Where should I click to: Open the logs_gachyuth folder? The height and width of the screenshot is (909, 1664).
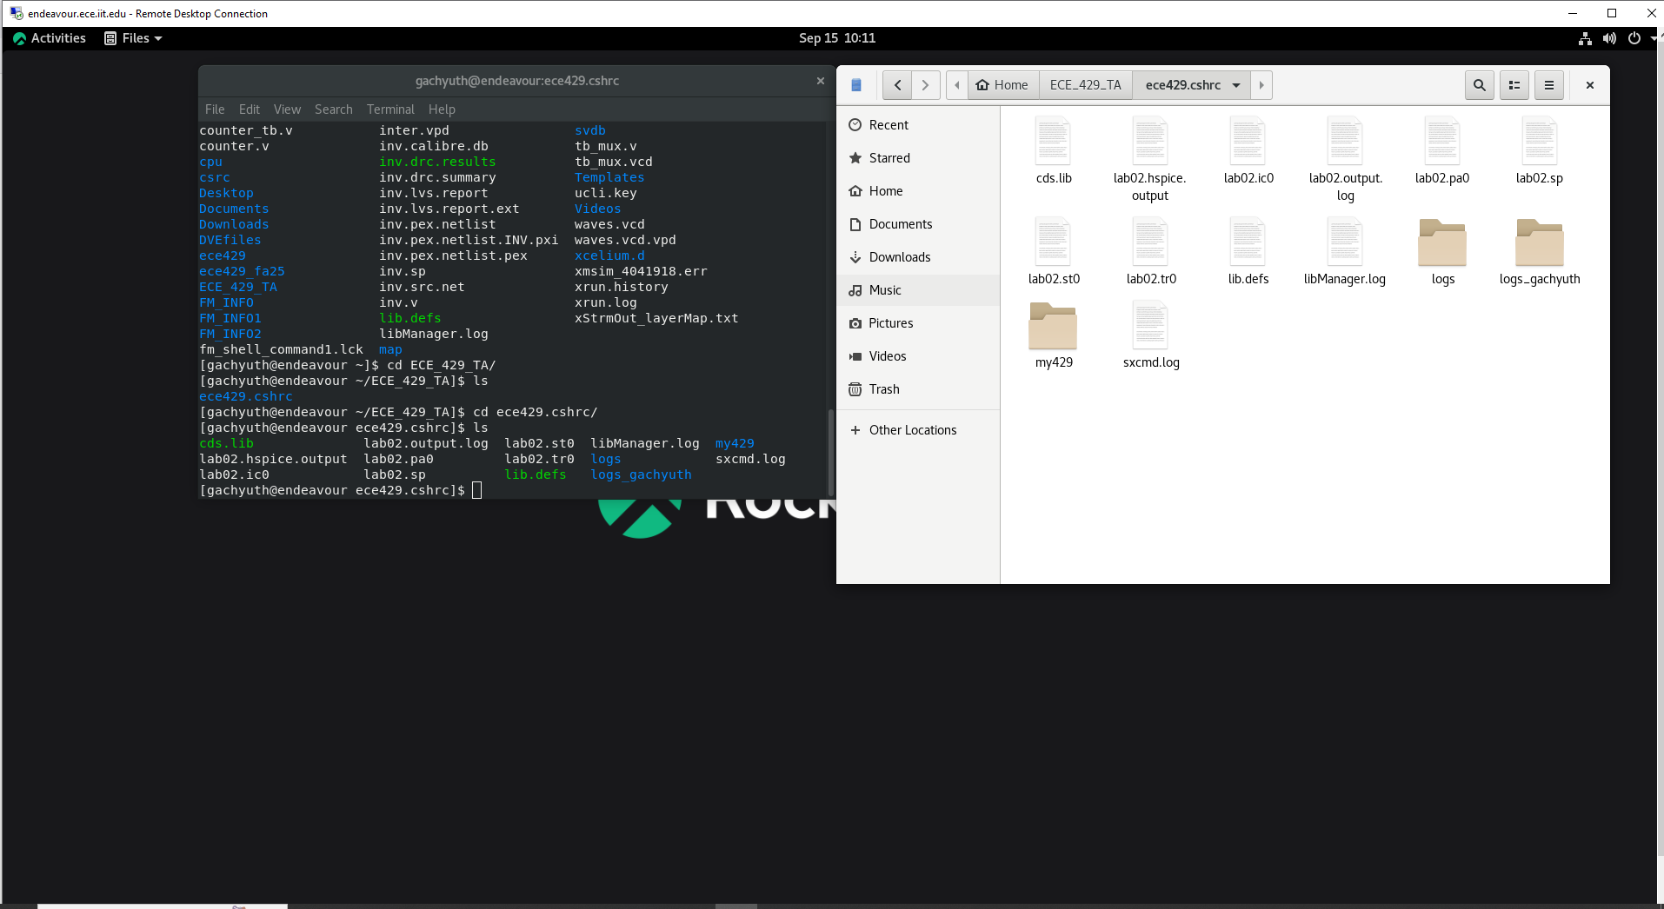[1540, 243]
